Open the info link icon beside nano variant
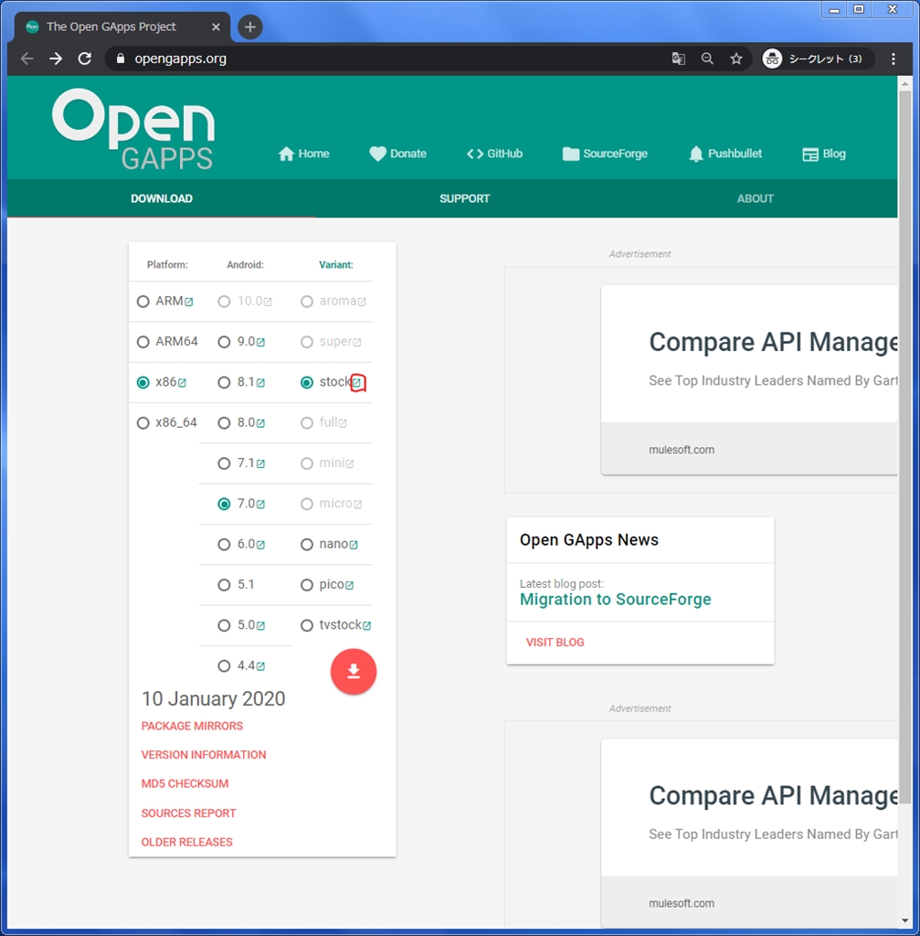 354,545
